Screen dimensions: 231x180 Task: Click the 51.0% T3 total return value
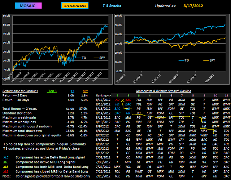click(x=70, y=109)
